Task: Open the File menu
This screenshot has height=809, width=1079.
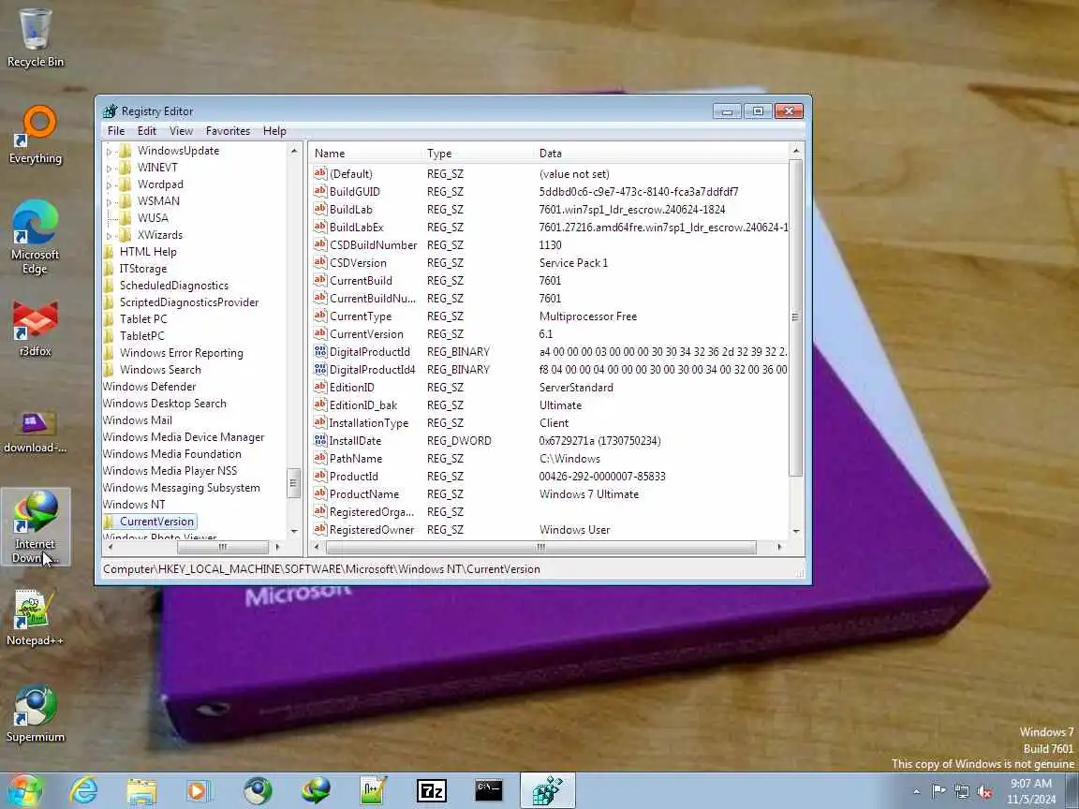Action: [x=116, y=131]
